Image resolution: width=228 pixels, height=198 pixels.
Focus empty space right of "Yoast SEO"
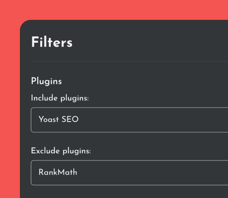(155, 120)
